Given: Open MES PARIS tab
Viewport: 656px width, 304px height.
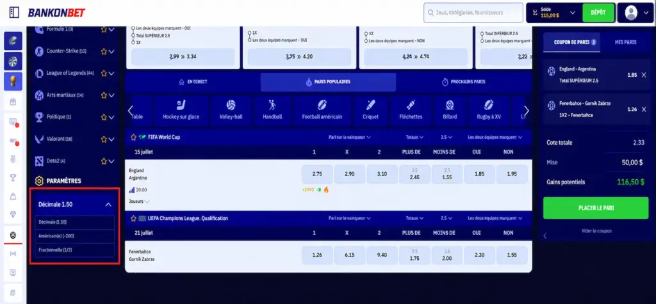Looking at the screenshot, I should tap(625, 42).
